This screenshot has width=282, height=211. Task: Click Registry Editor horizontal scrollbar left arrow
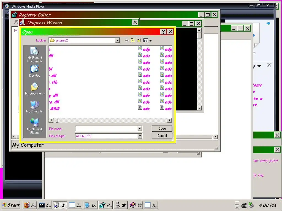[x=14, y=137]
